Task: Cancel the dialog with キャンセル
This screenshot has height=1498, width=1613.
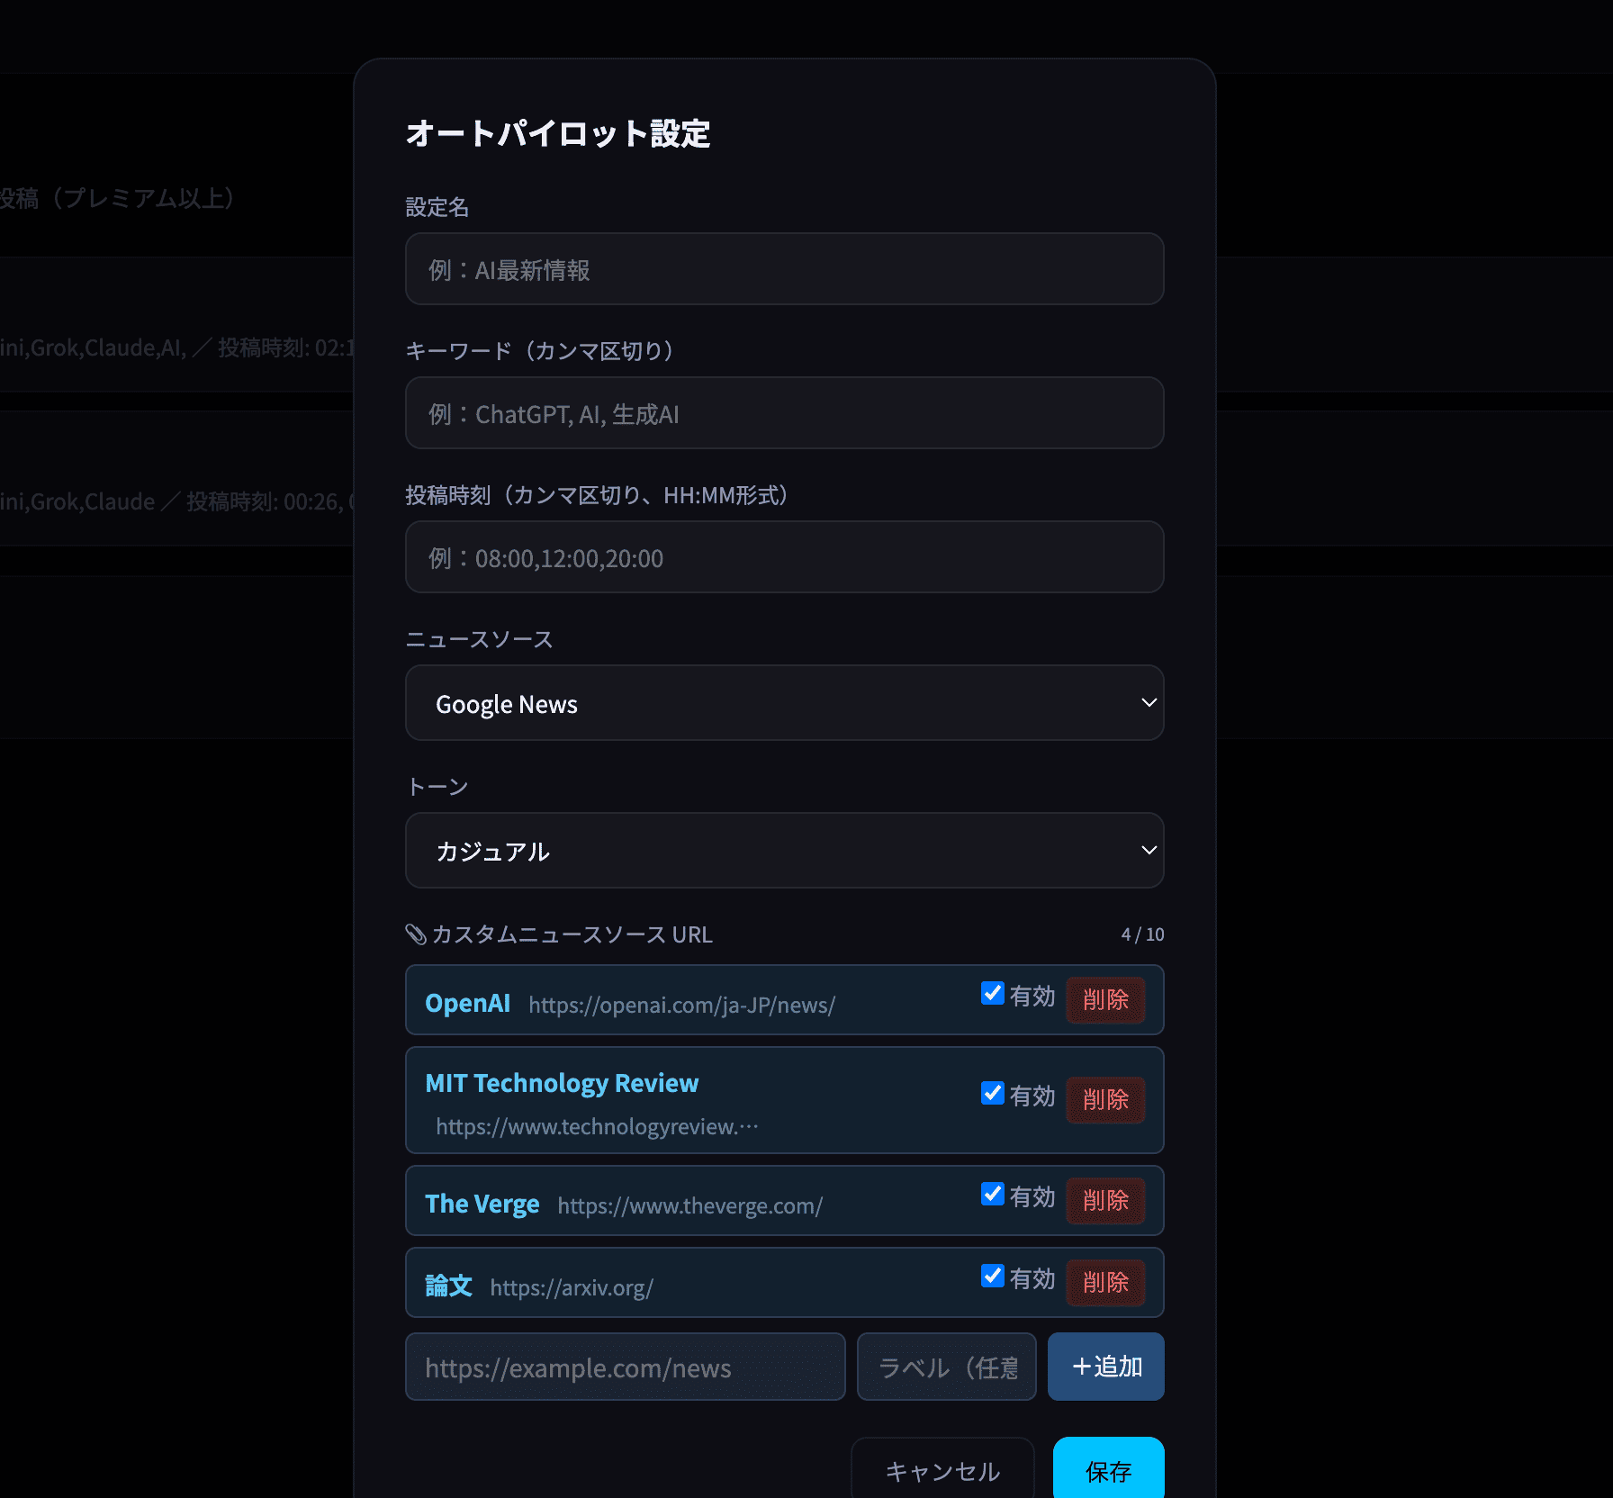Action: click(942, 1471)
